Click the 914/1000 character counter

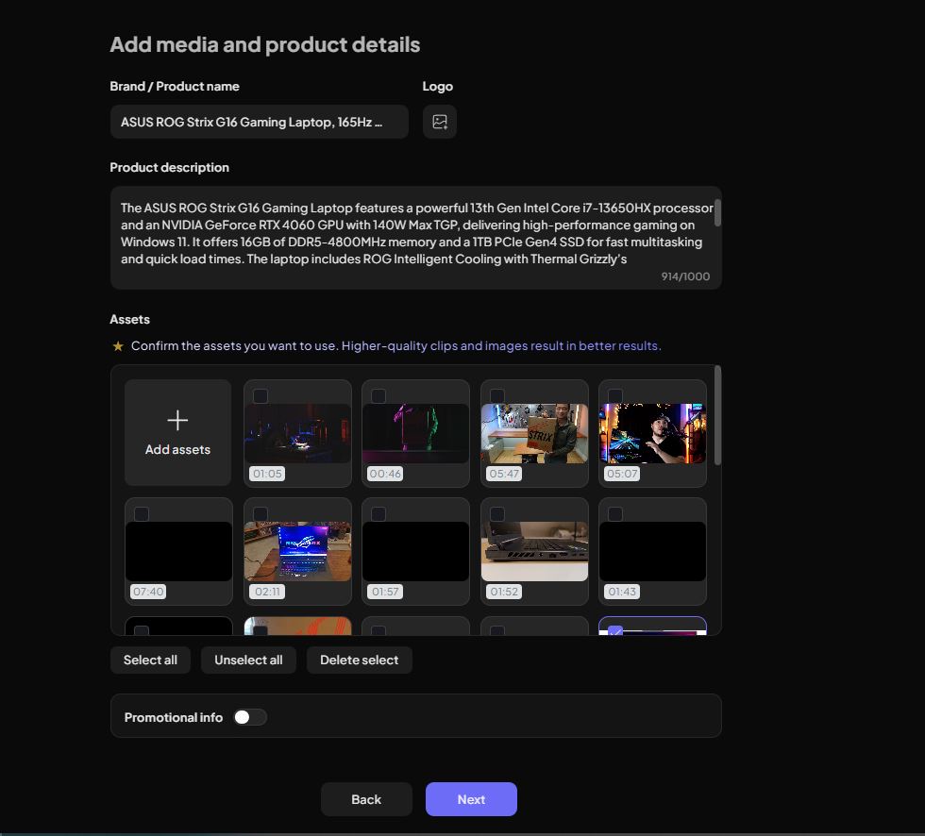tap(685, 276)
